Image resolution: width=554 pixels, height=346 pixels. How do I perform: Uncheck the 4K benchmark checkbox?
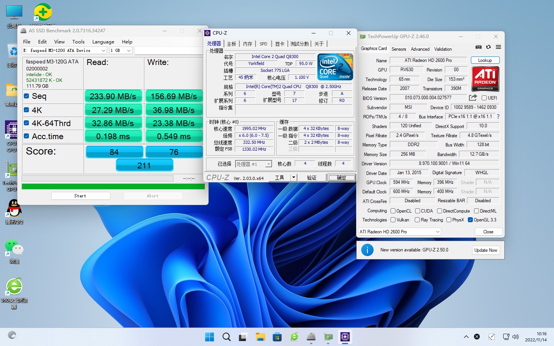pos(26,110)
